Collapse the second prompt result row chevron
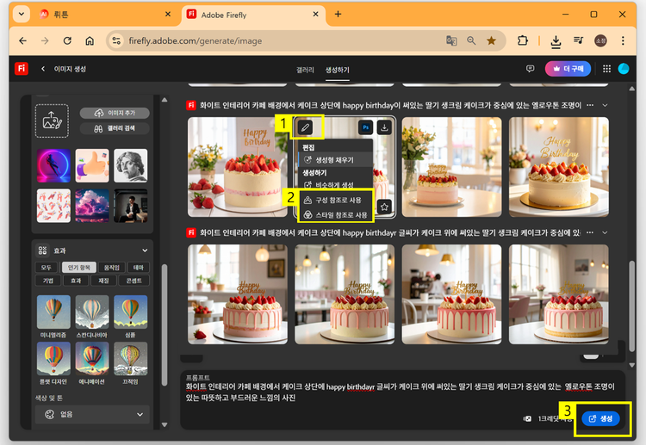Image resolution: width=646 pixels, height=445 pixels. point(605,232)
